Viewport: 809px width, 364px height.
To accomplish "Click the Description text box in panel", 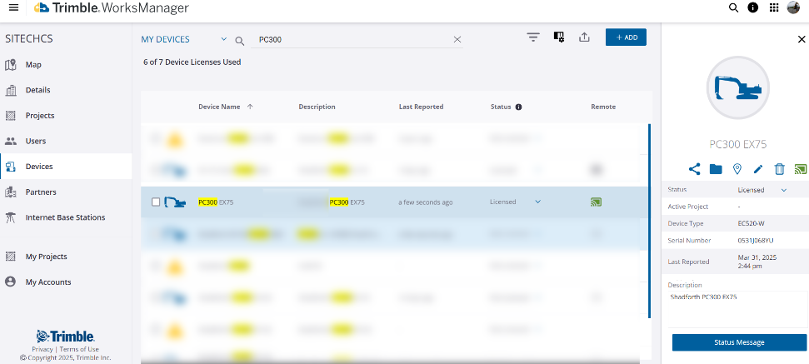I will pos(737,309).
